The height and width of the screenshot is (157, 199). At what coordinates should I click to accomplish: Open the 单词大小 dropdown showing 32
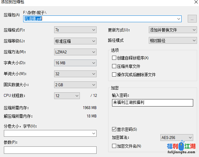[75, 74]
